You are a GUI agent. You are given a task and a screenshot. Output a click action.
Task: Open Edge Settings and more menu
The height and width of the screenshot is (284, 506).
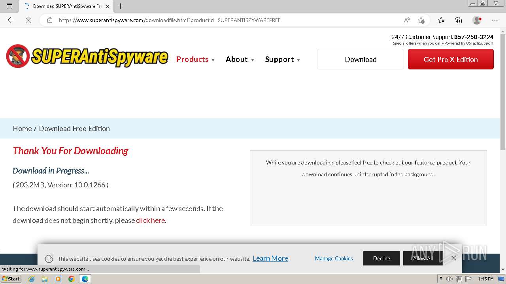tap(495, 20)
